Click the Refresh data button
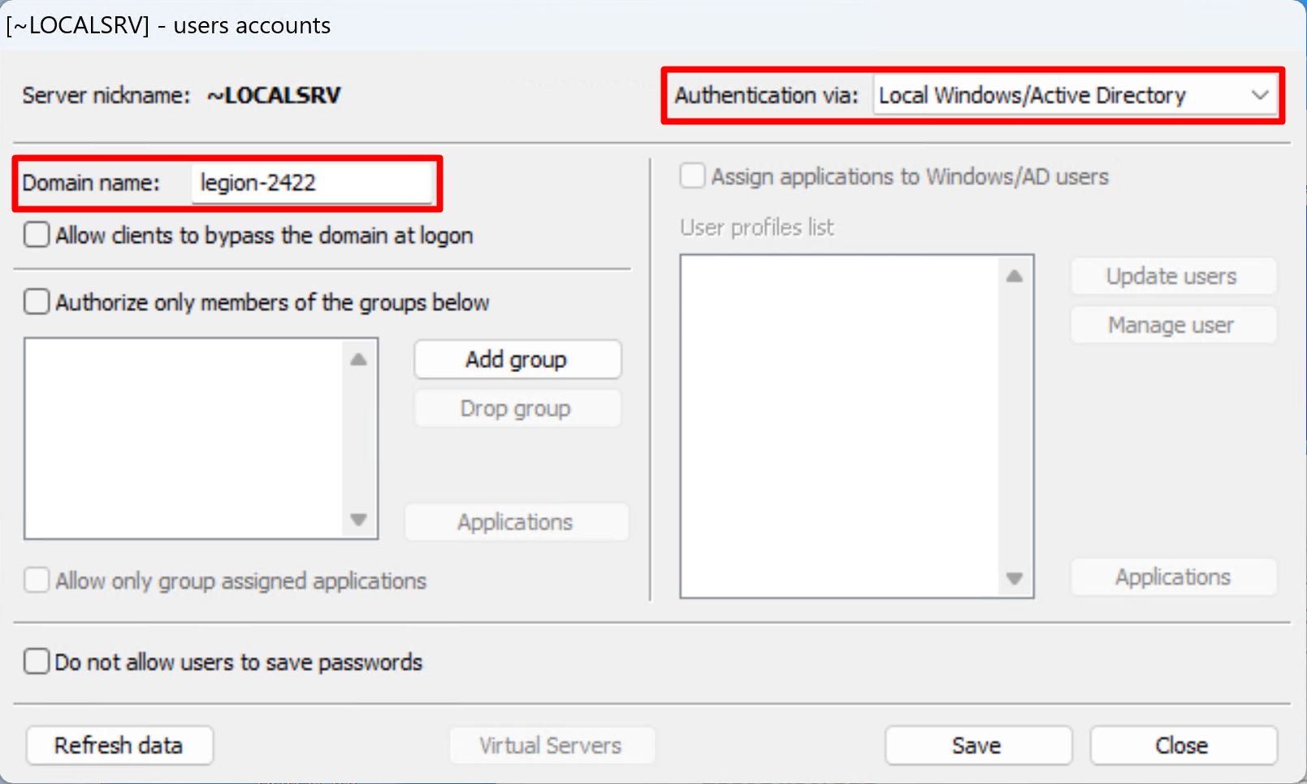The width and height of the screenshot is (1307, 784). pyautogui.click(x=119, y=746)
